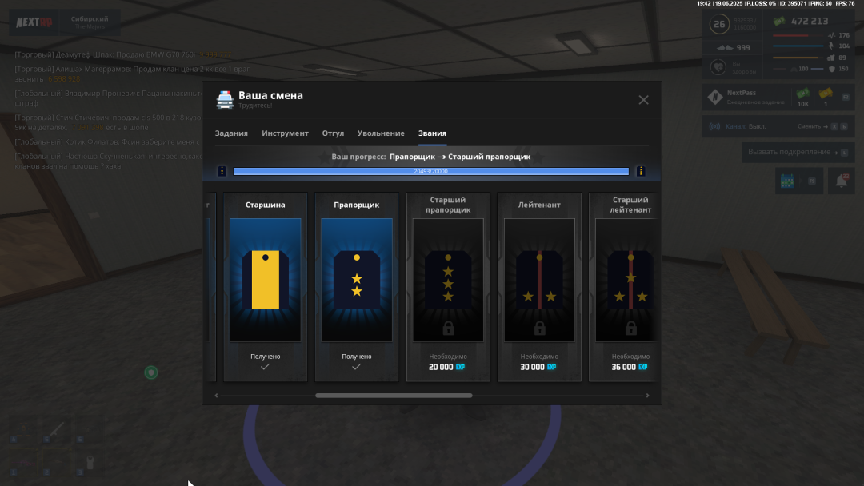Open the Инструмент tab

285,133
